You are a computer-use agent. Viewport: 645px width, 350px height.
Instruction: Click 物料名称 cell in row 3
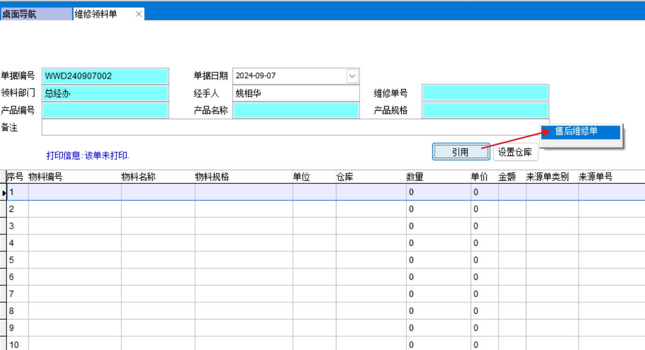tap(158, 226)
